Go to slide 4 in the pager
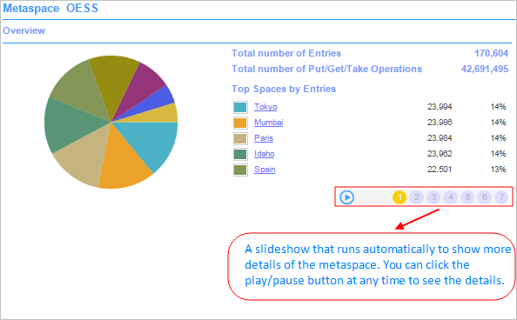 click(x=450, y=197)
